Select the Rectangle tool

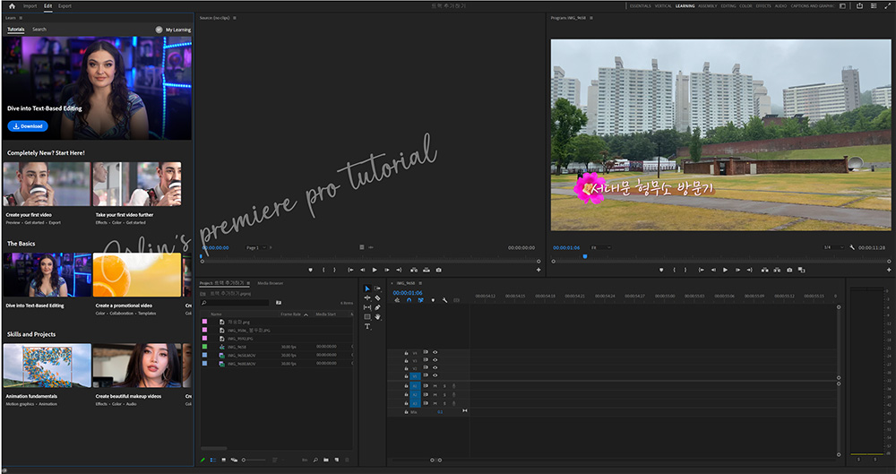point(366,317)
